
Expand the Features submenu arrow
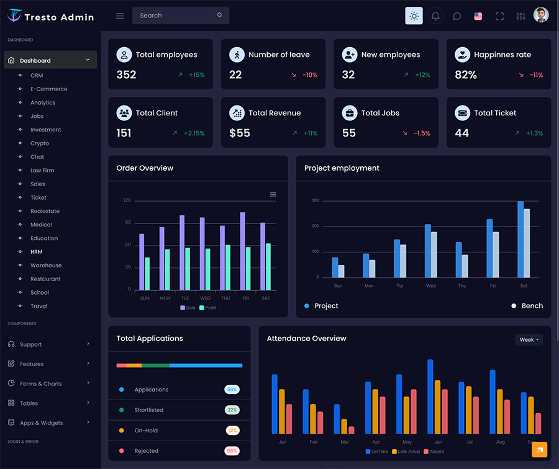click(x=88, y=364)
